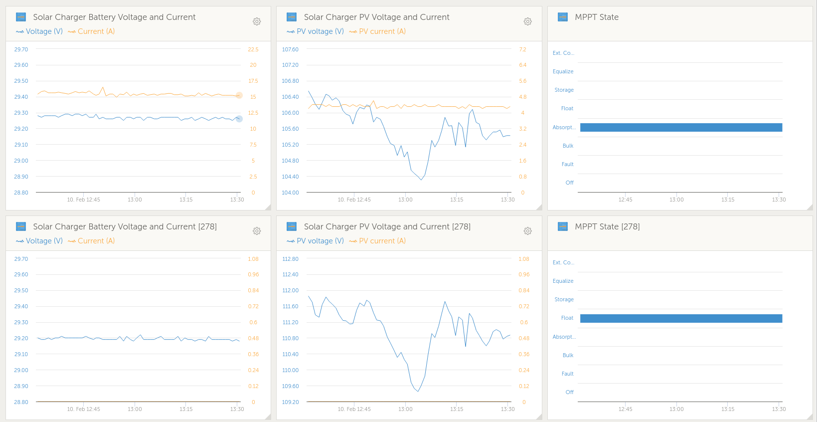
Task: Click 'Off' label in top MPPT State chart
Action: click(x=569, y=183)
